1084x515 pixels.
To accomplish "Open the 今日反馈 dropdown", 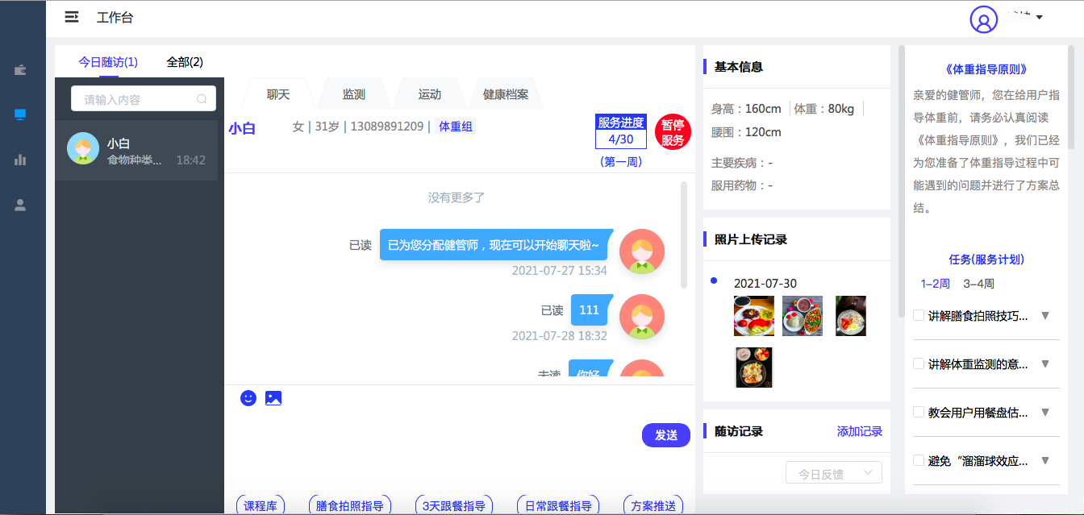I will 834,473.
